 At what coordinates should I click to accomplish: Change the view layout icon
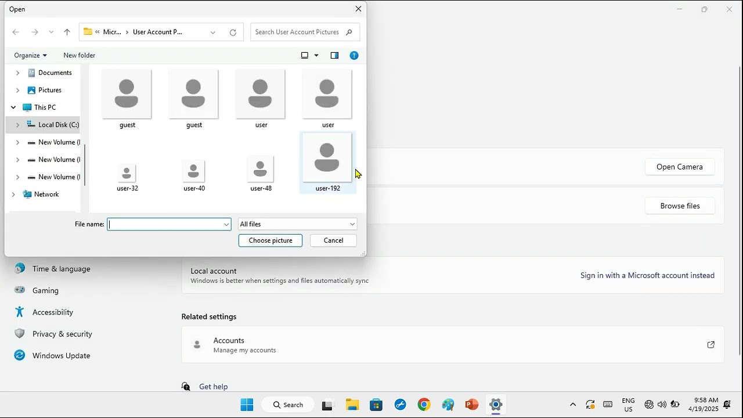point(305,55)
